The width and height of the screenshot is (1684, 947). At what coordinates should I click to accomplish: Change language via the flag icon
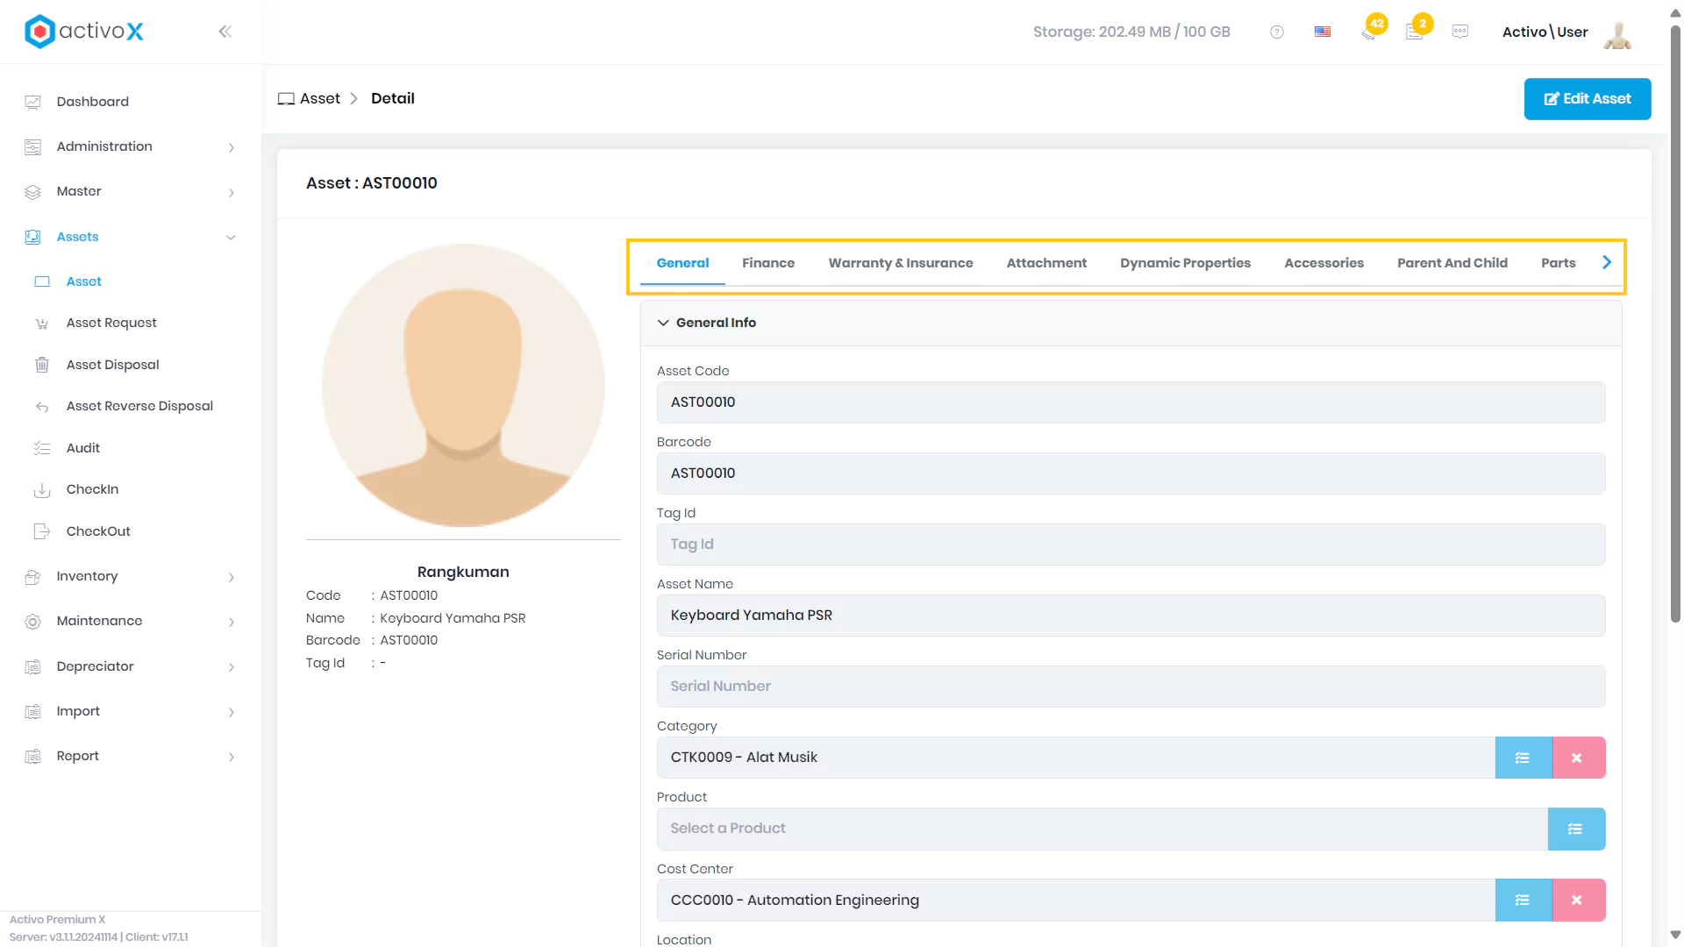click(x=1323, y=32)
